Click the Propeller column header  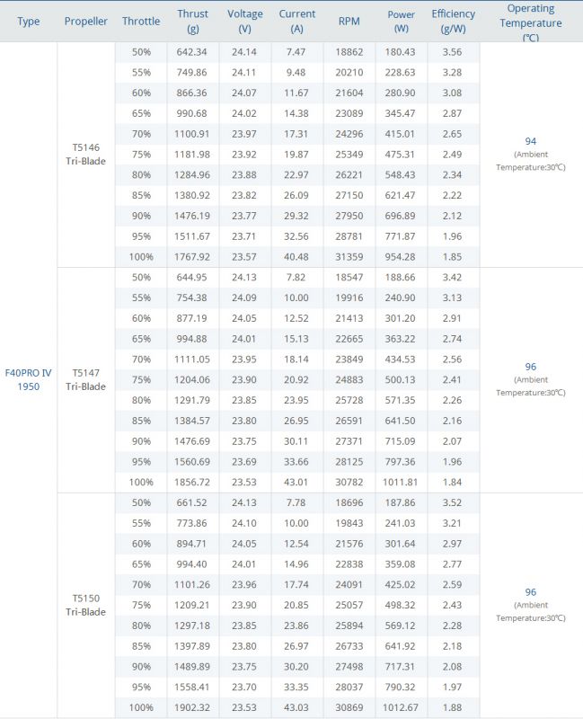(86, 21)
